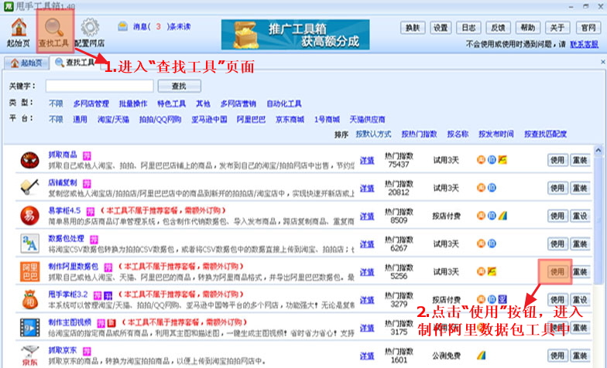Click 重装 for 数据包处理
Screen dimensions: 607x368
click(x=580, y=244)
